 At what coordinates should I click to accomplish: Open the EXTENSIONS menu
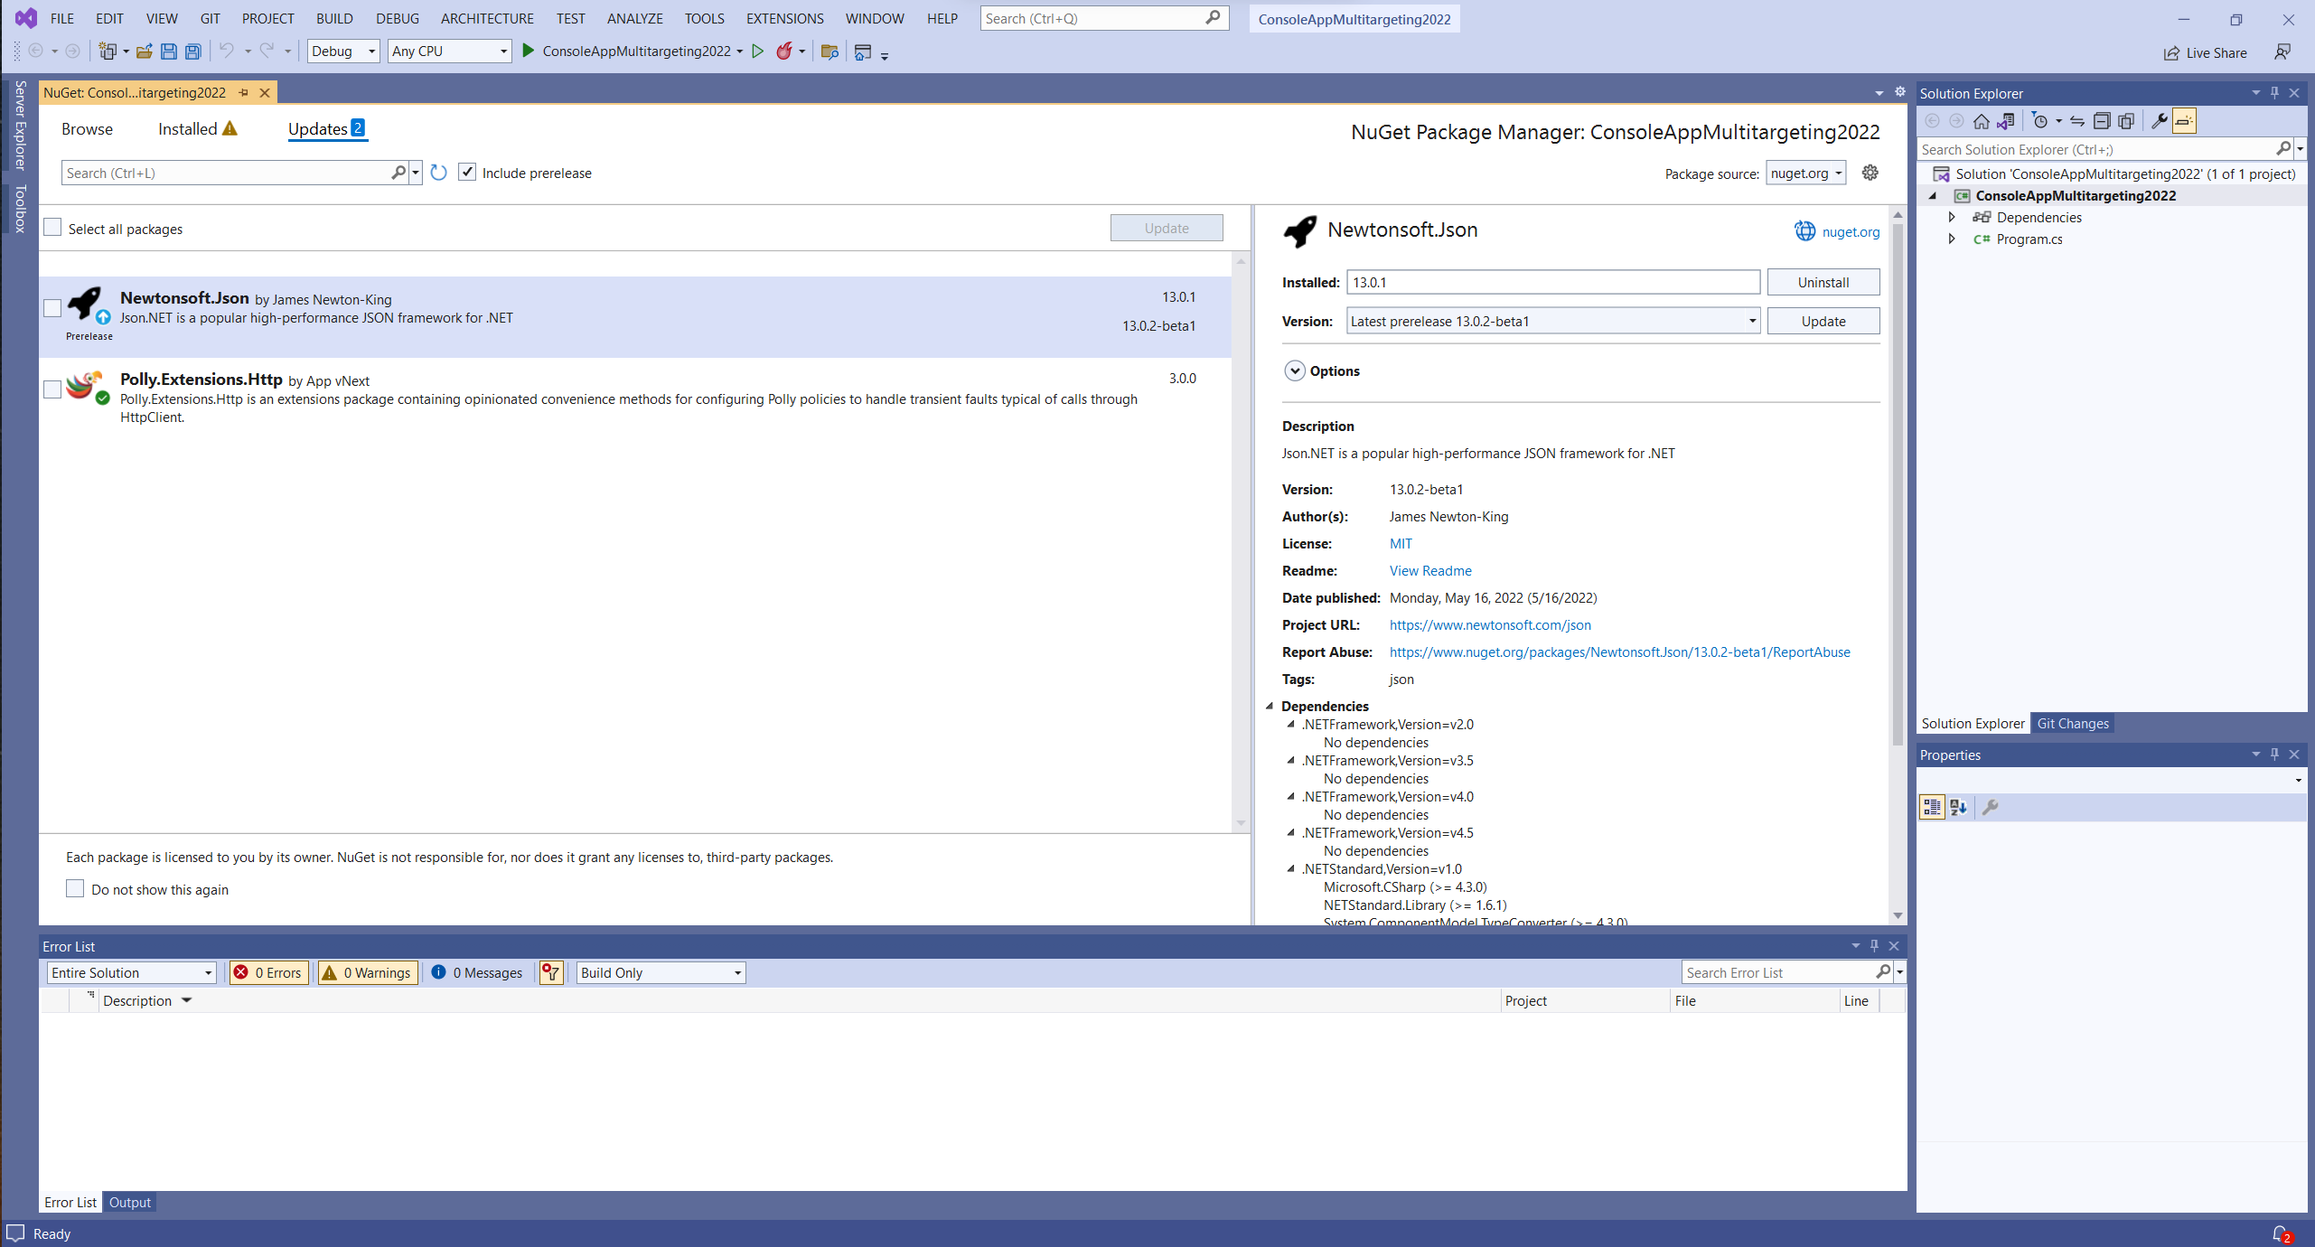tap(783, 18)
